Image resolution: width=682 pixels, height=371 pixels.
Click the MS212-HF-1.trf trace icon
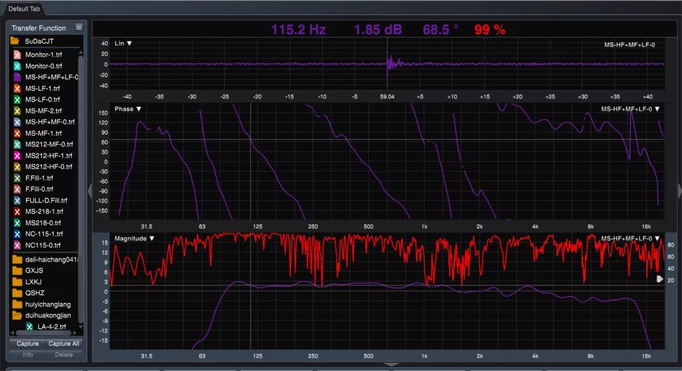(17, 155)
